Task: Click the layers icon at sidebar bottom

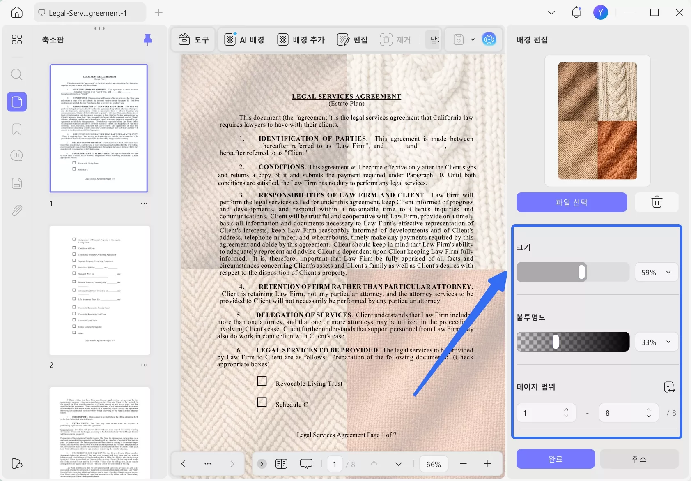Action: click(x=17, y=463)
